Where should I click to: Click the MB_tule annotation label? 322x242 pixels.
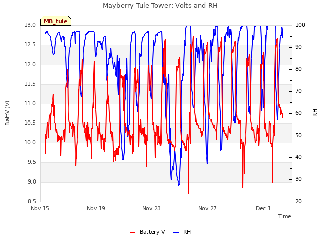56,21
